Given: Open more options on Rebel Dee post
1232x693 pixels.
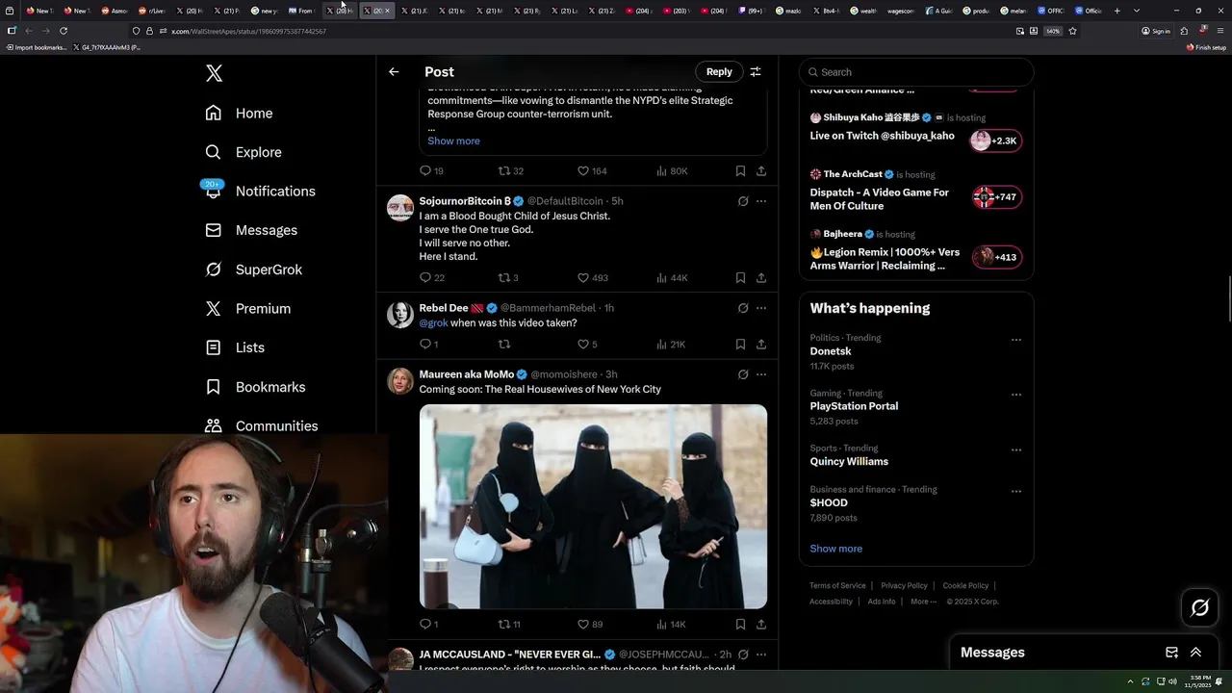Looking at the screenshot, I should click(x=760, y=308).
